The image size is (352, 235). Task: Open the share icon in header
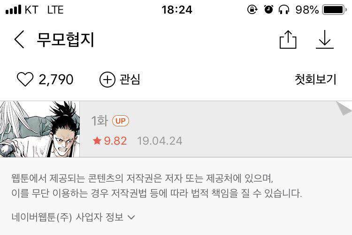(x=288, y=39)
